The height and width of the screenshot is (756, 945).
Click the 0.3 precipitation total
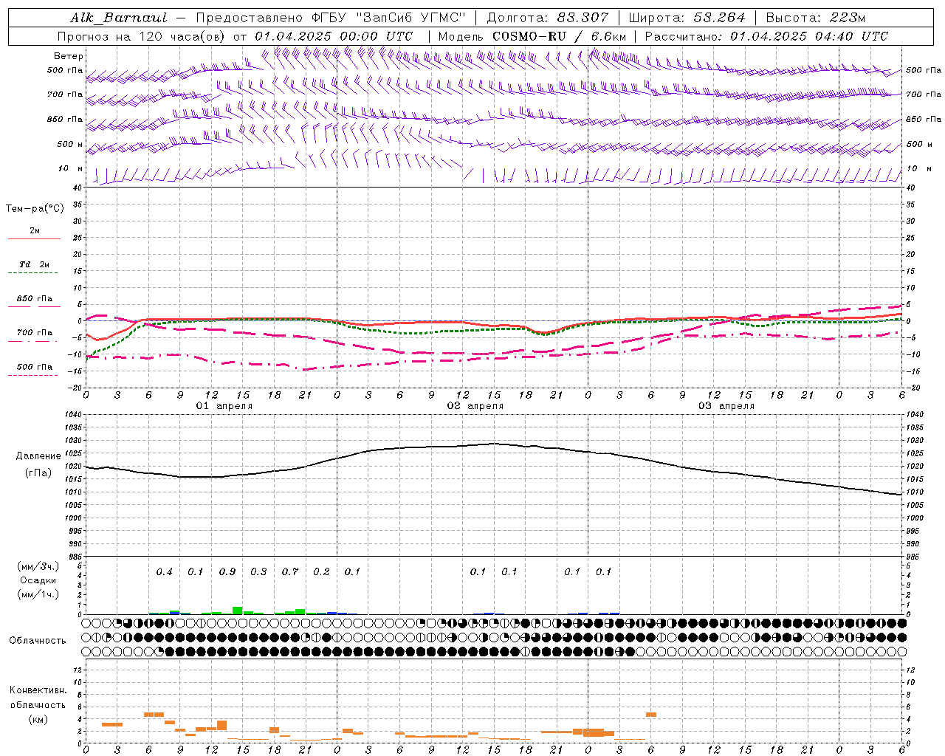coord(258,572)
